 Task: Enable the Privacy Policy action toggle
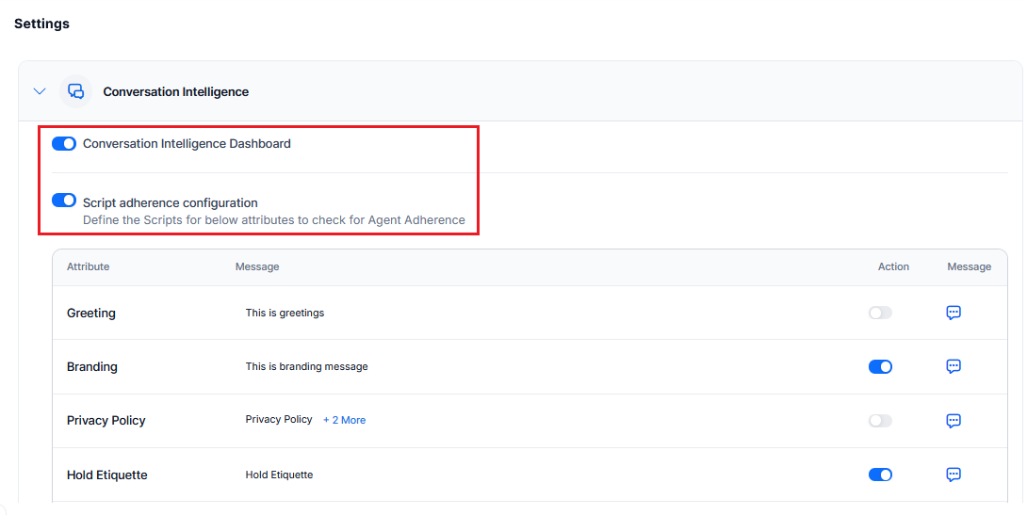[x=880, y=421]
